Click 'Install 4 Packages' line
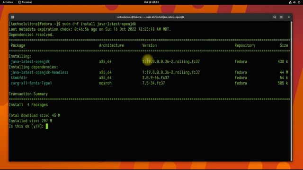Image resolution: width=303 pixels, height=170 pixels. click(28, 105)
